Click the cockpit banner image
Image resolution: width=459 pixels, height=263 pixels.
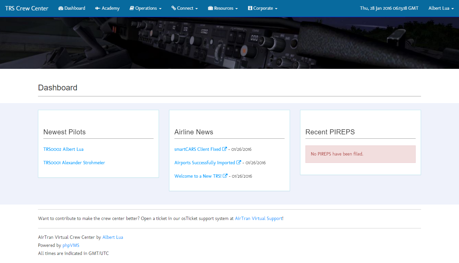coord(229,43)
